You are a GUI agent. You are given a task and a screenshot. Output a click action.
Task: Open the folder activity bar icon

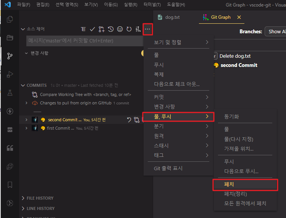pyautogui.click(x=10, y=37)
